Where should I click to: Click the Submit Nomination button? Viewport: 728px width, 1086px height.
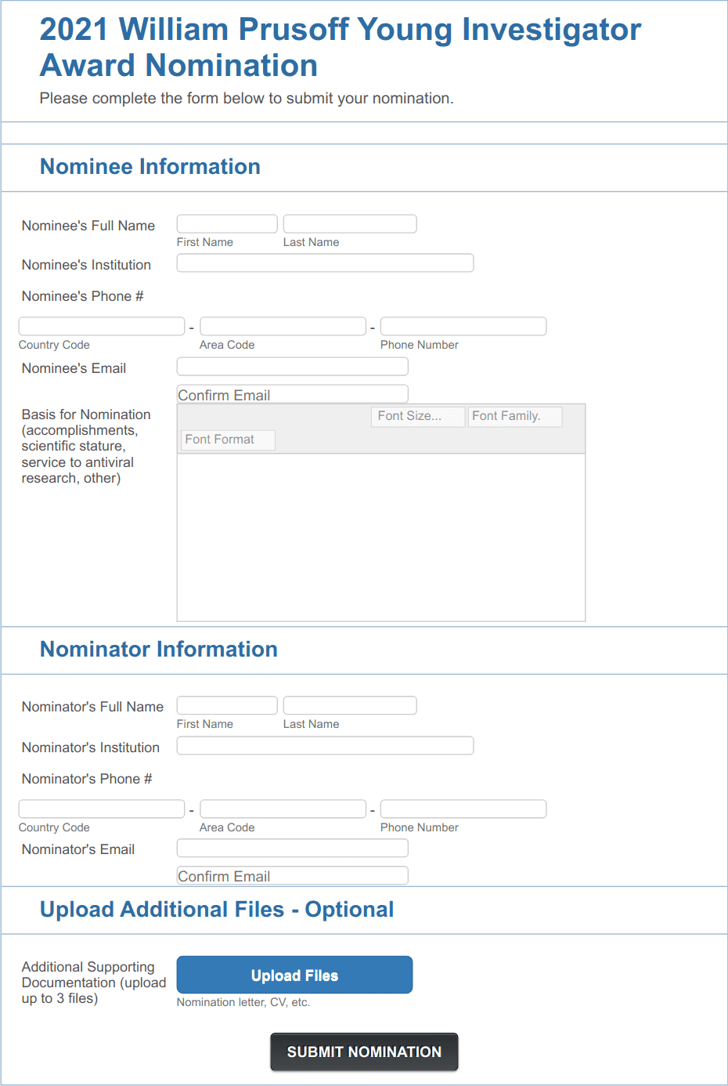tap(363, 1052)
